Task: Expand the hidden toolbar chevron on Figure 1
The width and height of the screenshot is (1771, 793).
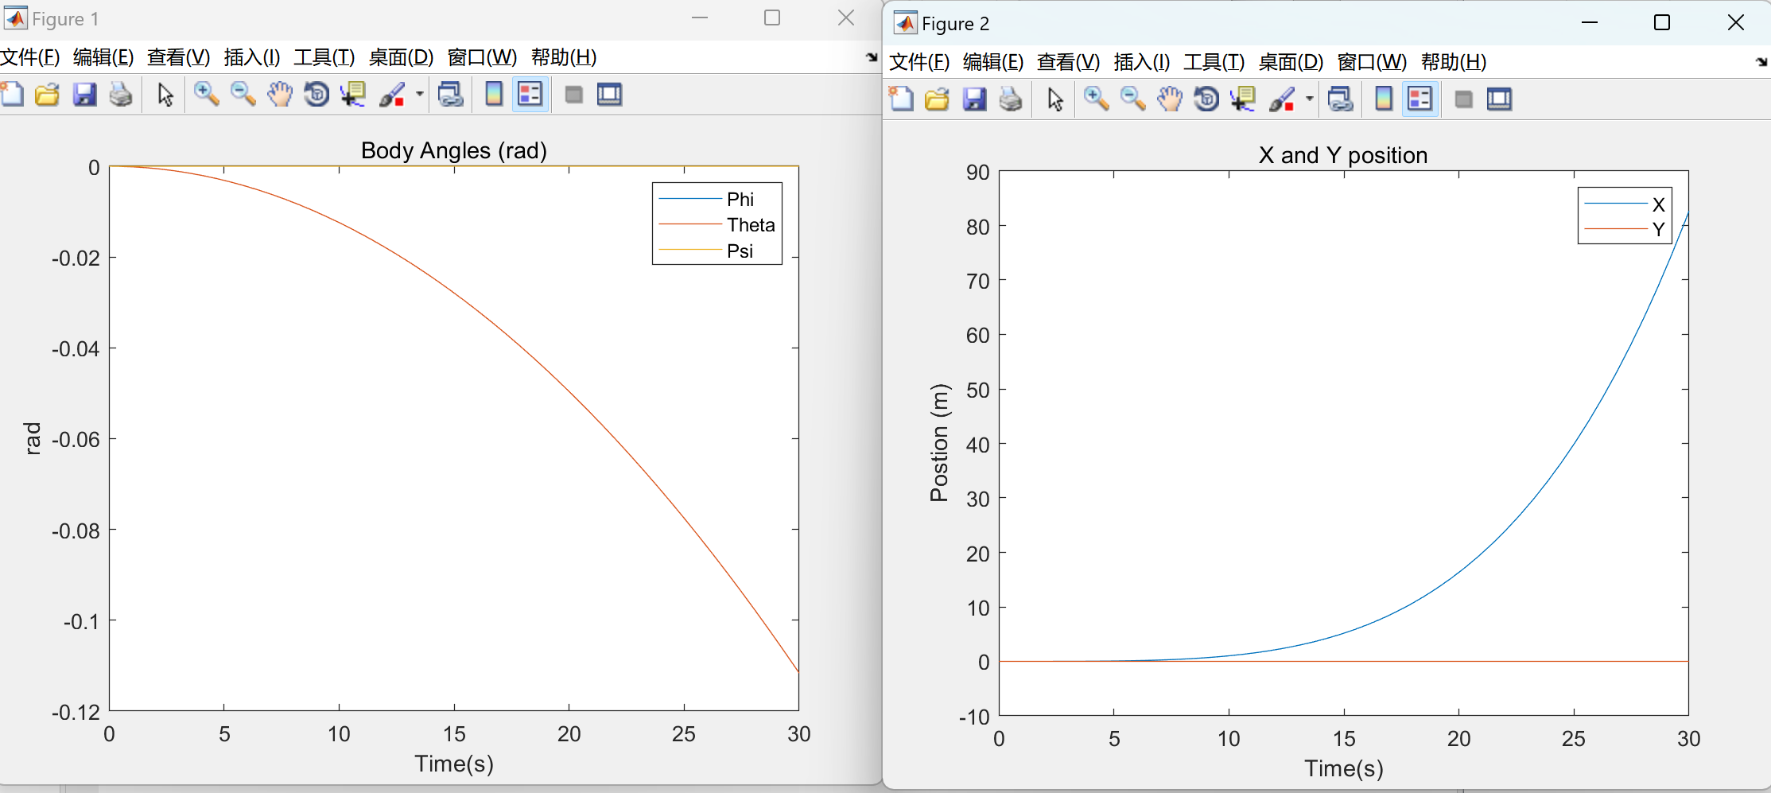Action: click(872, 57)
